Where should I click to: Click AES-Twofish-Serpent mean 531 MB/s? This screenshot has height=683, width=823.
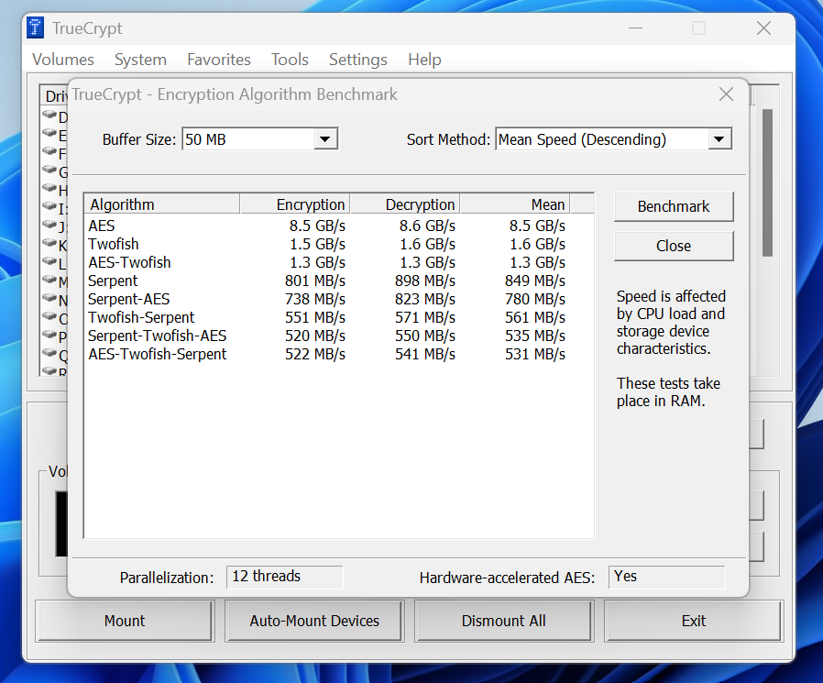(x=535, y=355)
